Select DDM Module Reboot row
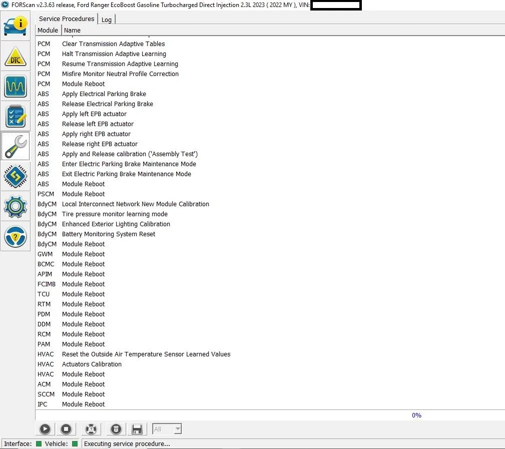 point(270,324)
